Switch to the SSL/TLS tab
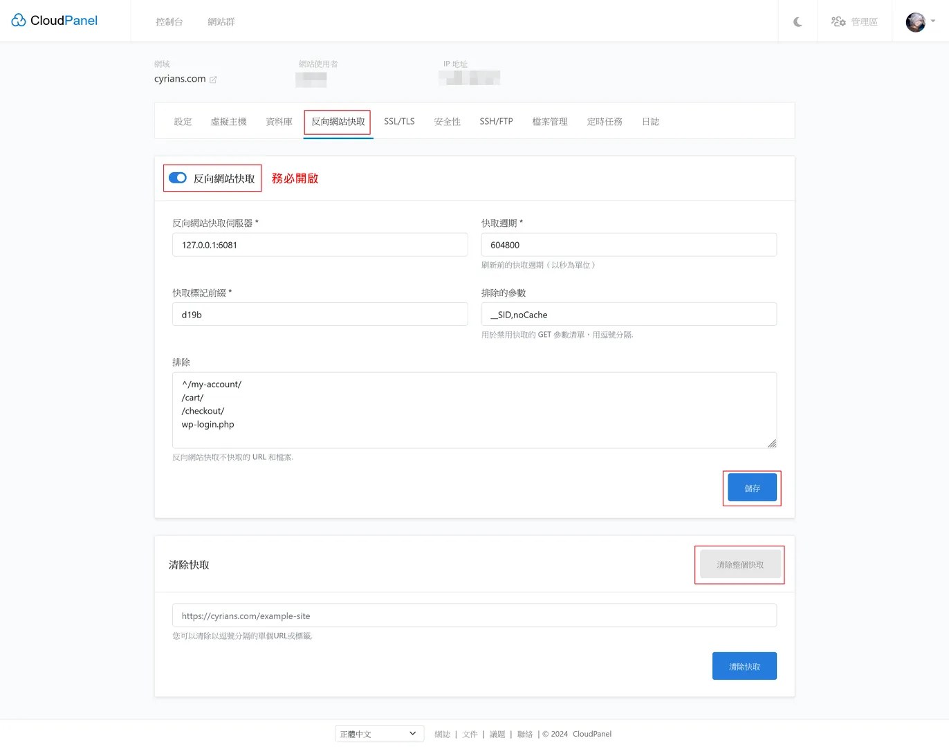 coord(399,122)
